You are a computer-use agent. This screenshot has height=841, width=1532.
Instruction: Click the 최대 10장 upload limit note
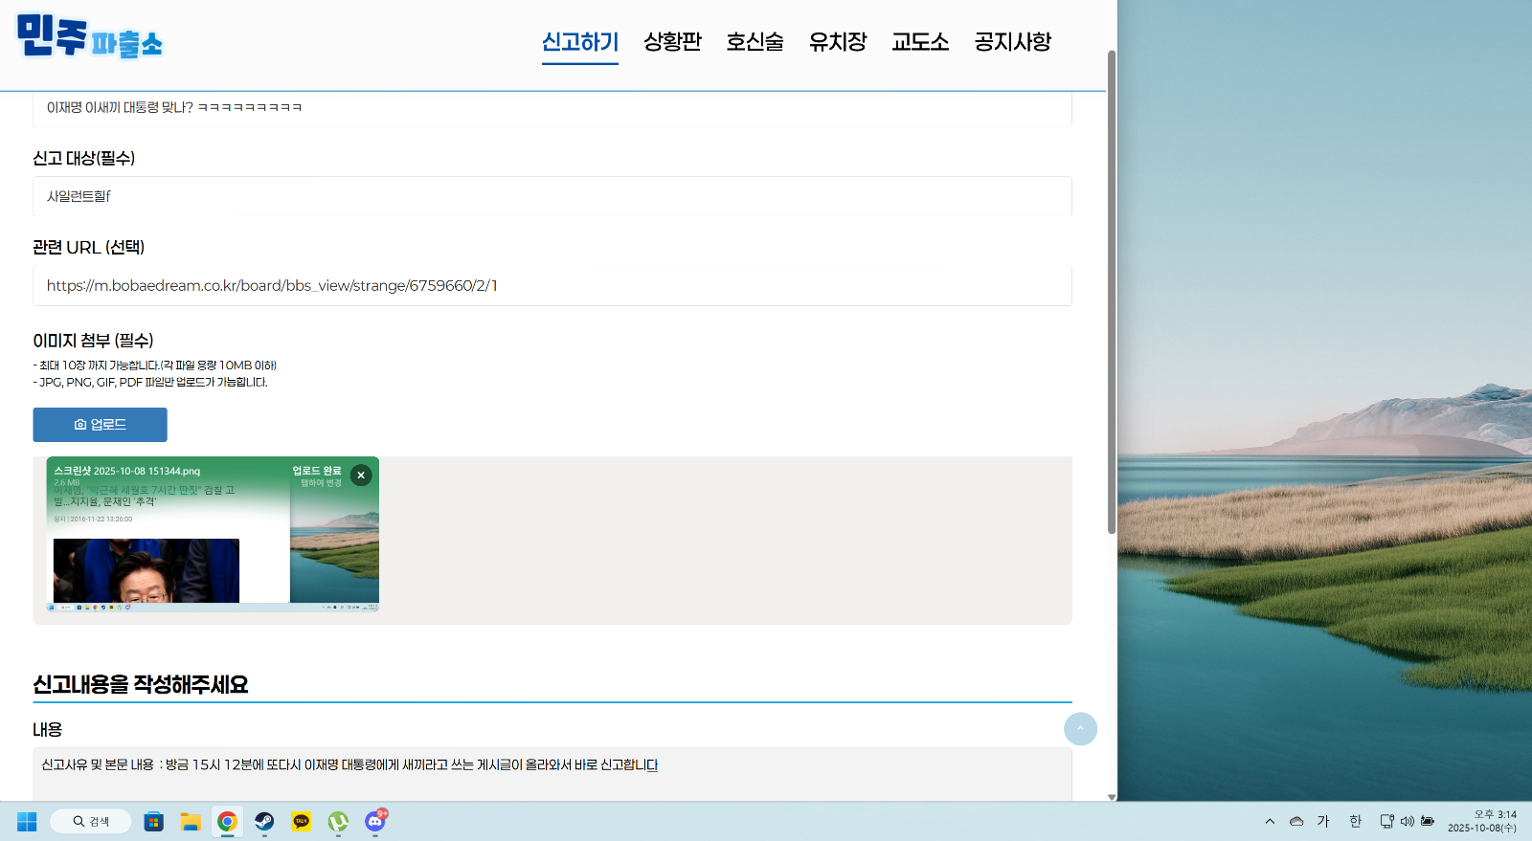154,365
